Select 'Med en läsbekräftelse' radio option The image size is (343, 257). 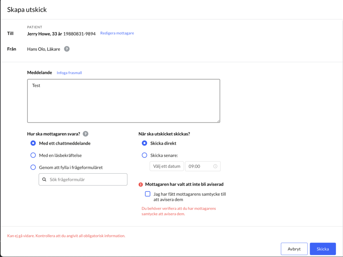(x=33, y=155)
